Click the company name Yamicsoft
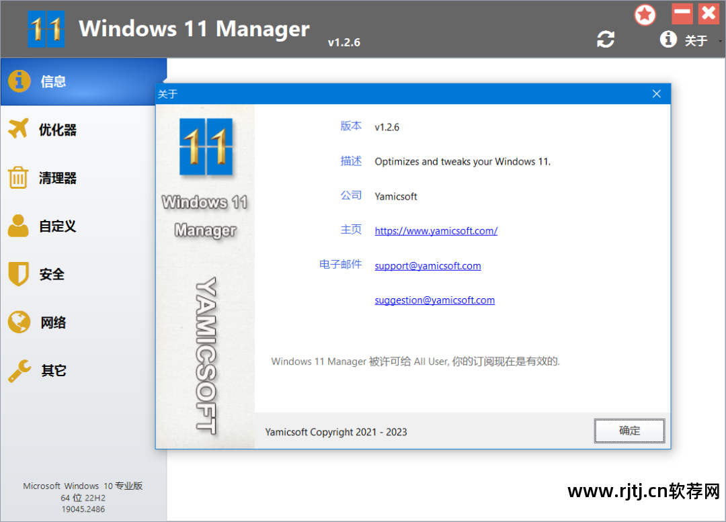The height and width of the screenshot is (522, 726). point(396,197)
